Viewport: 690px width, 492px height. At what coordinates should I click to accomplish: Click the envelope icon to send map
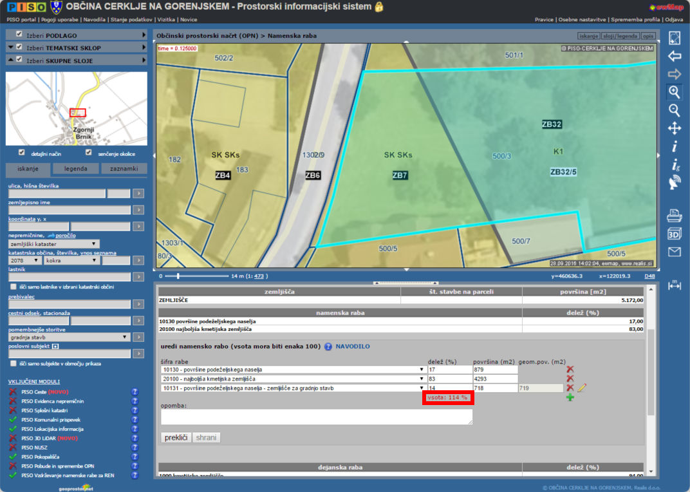(674, 252)
